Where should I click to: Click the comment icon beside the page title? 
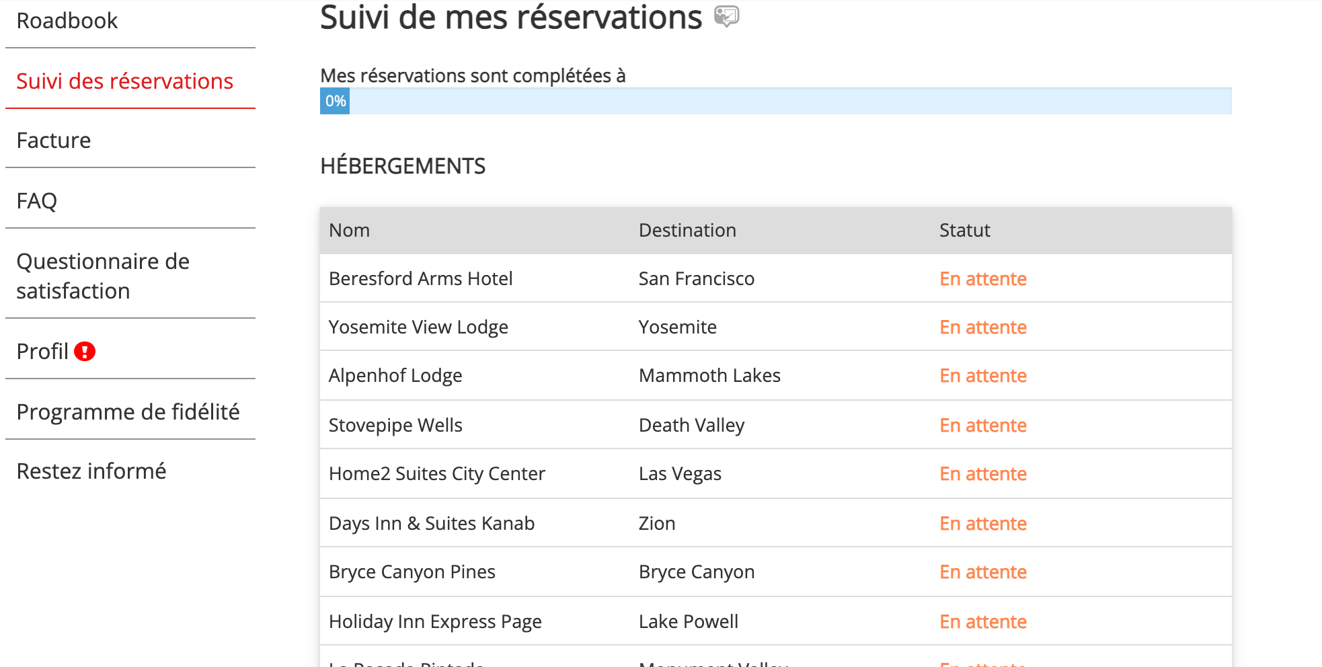point(726,16)
